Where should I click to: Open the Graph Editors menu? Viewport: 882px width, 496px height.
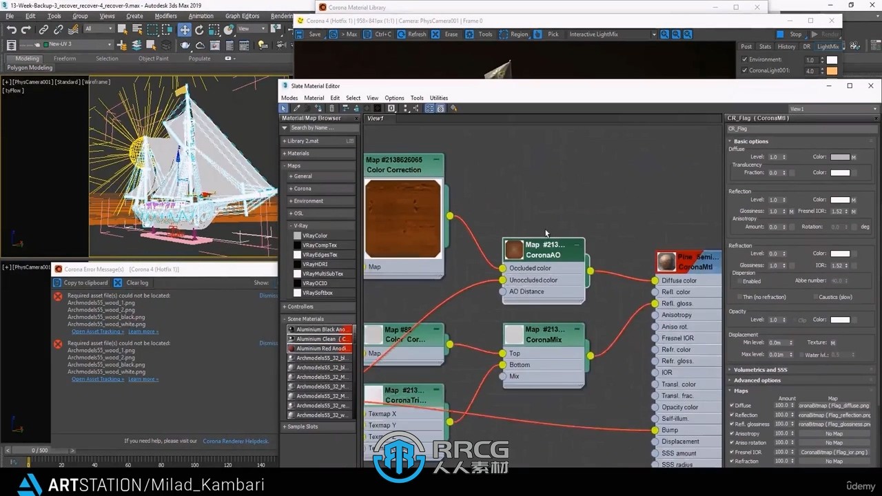(x=243, y=16)
